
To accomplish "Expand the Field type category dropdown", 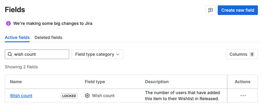I will (97, 54).
